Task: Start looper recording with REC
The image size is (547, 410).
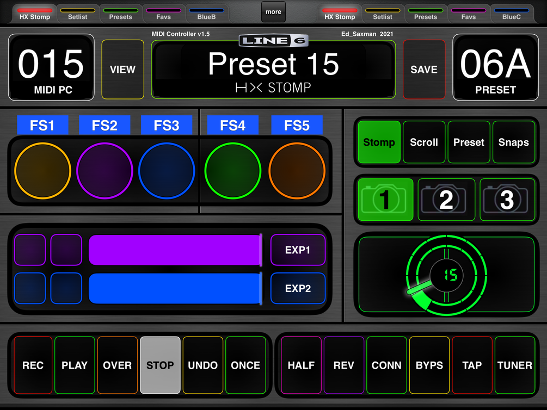Action: [33, 365]
